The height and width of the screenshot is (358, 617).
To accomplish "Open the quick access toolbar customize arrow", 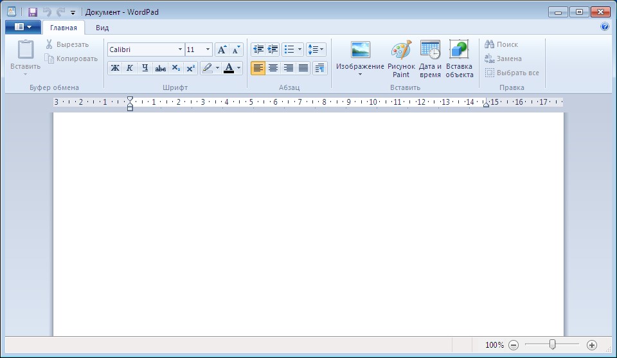I will click(x=73, y=13).
